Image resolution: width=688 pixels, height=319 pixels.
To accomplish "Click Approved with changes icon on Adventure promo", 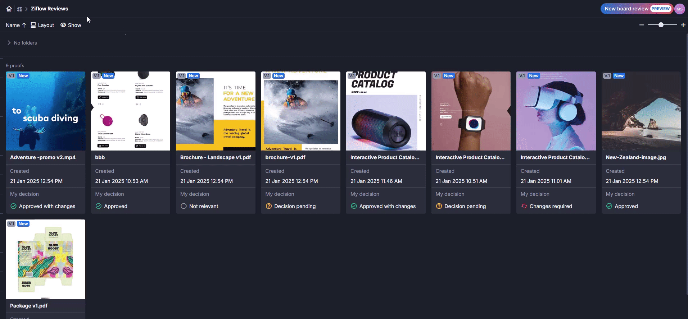I will point(13,206).
